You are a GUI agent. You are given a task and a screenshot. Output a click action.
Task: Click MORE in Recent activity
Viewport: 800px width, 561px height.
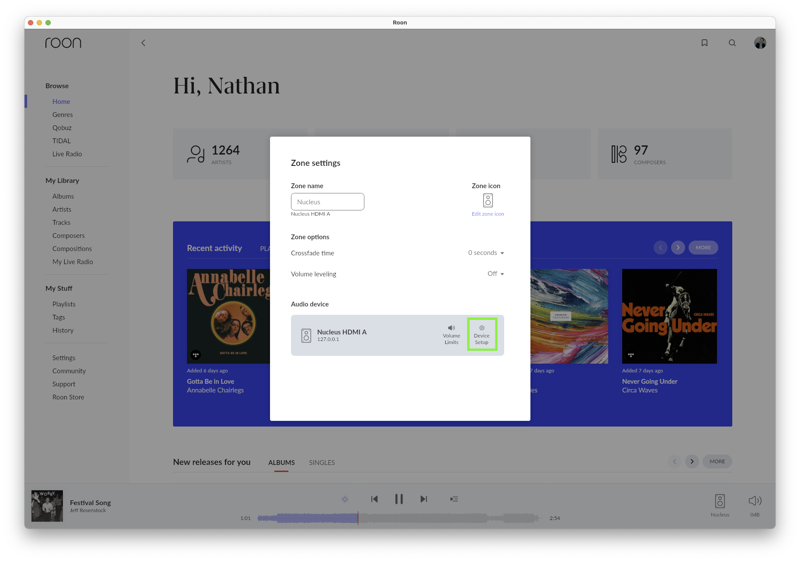(703, 248)
